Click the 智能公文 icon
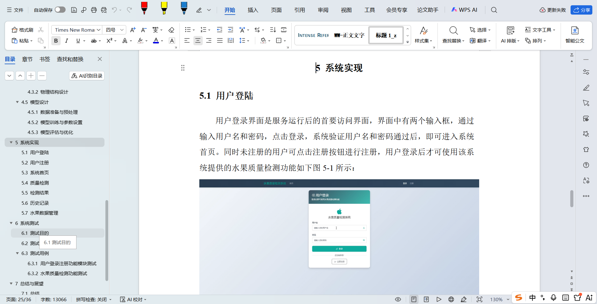597x304 pixels. (x=575, y=35)
